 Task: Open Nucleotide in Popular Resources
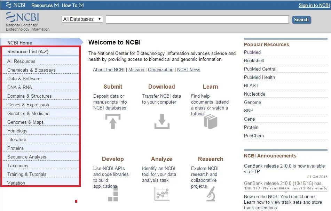click(x=254, y=94)
